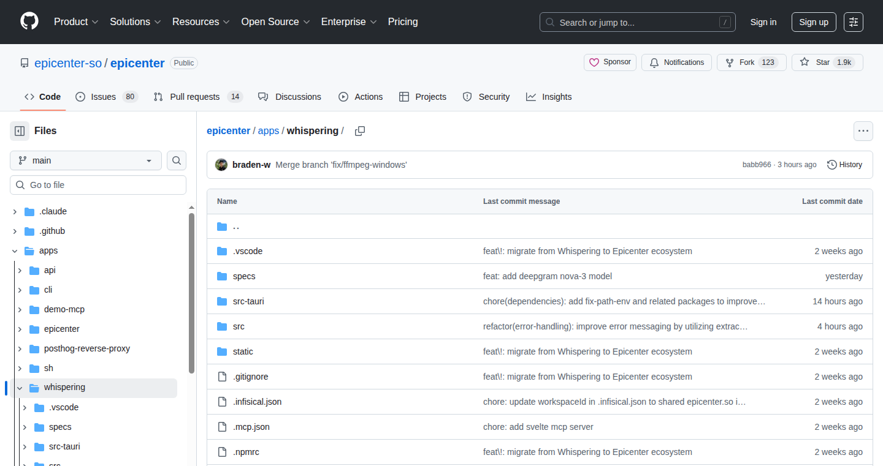Click the Sponsor heart button
Screen dimensions: 883x466
[x=610, y=62]
